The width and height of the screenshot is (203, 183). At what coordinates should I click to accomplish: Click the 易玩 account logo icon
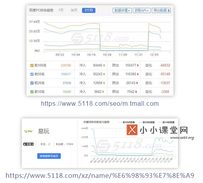click(29, 131)
